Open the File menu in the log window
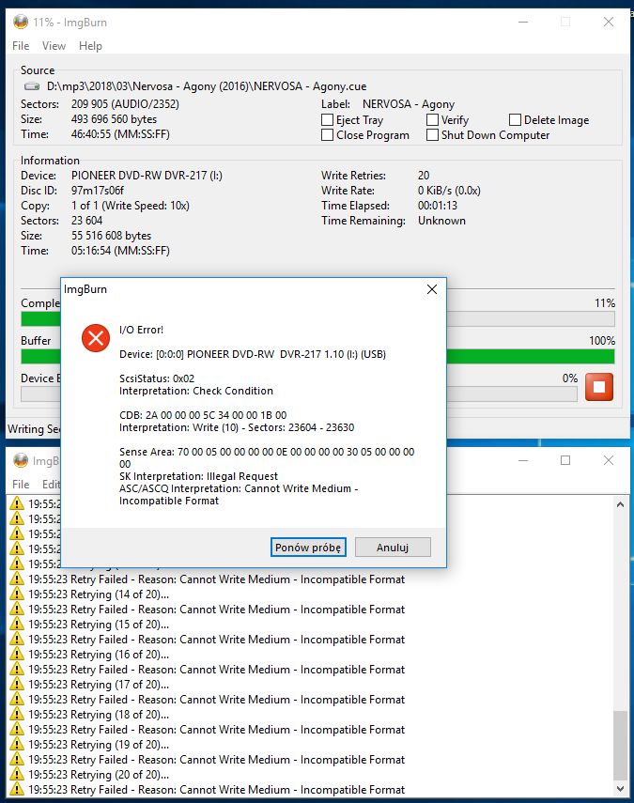This screenshot has width=634, height=803. 21,485
